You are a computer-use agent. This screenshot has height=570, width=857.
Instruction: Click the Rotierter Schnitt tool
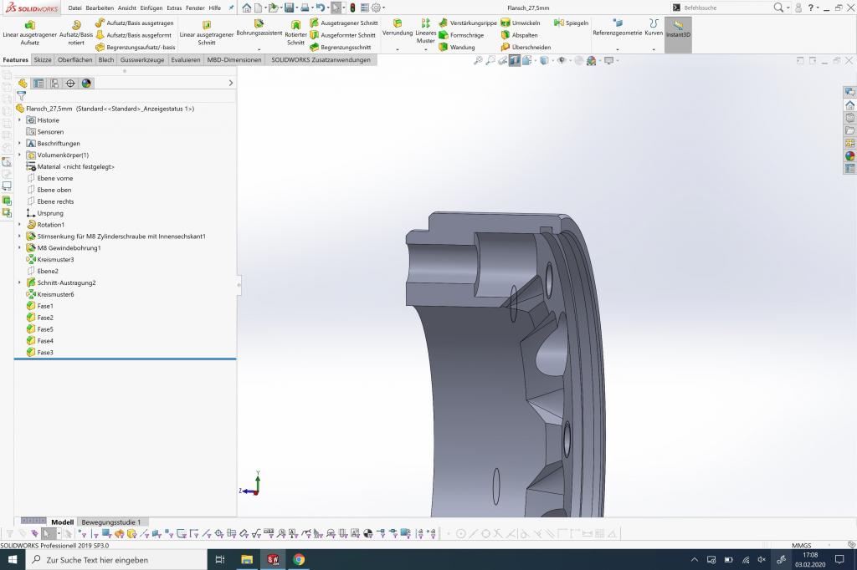(295, 33)
